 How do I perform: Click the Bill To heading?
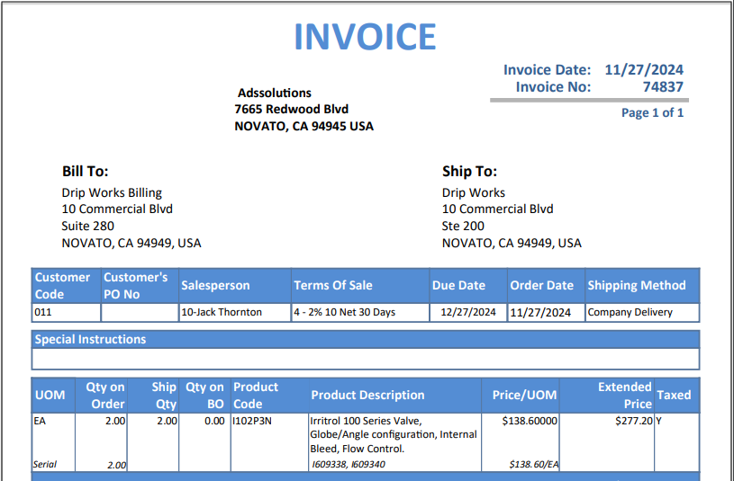point(86,171)
